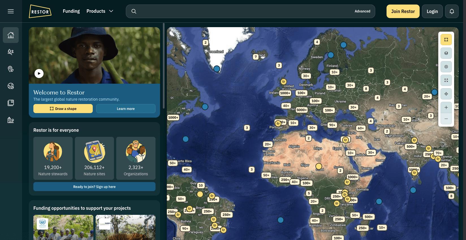Expand the map to fullscreen
The width and height of the screenshot is (466, 240).
point(446,80)
